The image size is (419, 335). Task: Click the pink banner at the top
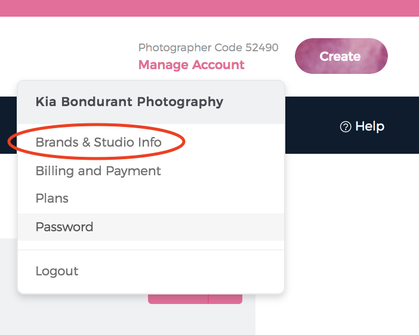pos(209,8)
